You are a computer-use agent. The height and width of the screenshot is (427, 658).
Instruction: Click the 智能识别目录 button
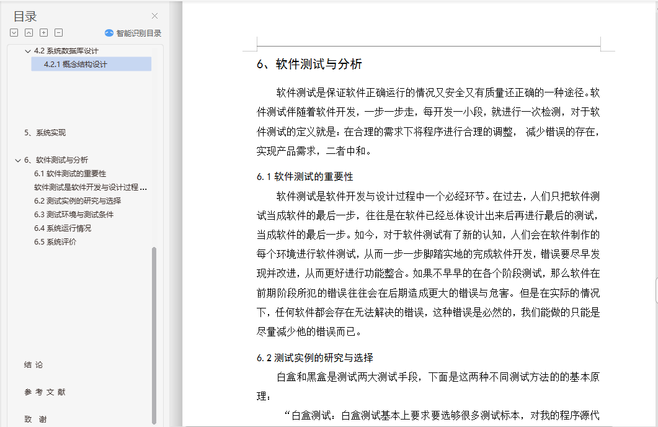[x=133, y=33]
